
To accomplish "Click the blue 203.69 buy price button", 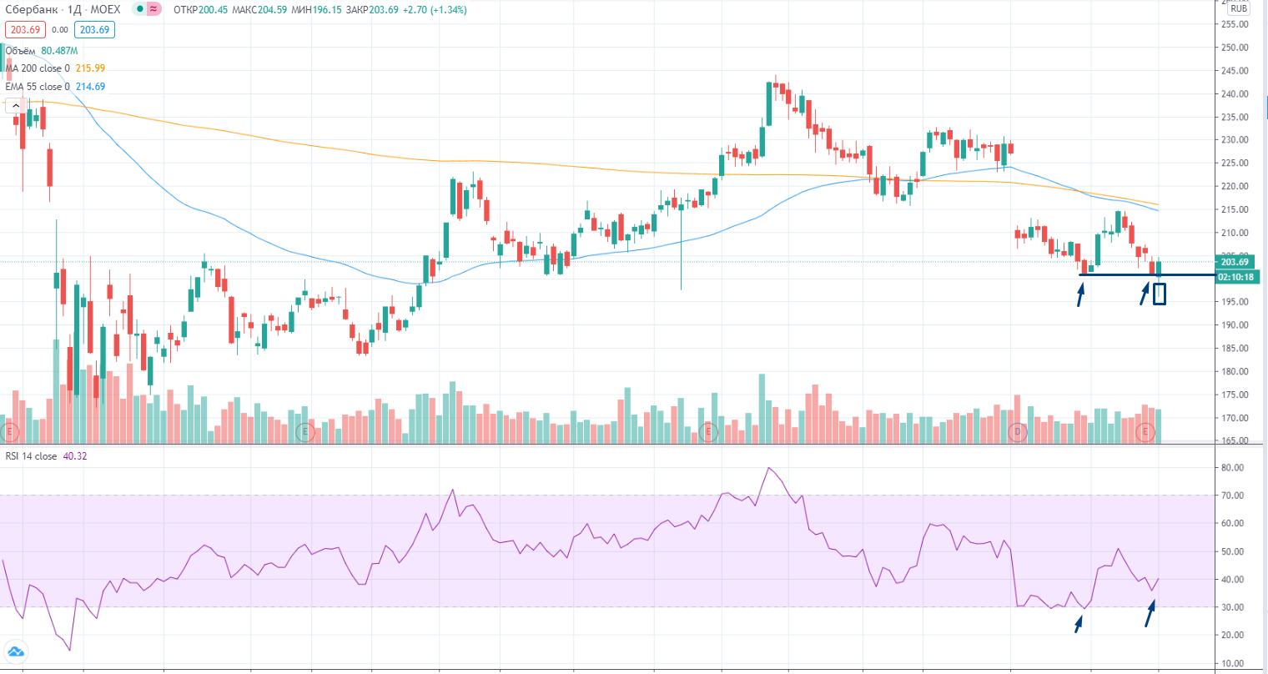I will coord(93,30).
